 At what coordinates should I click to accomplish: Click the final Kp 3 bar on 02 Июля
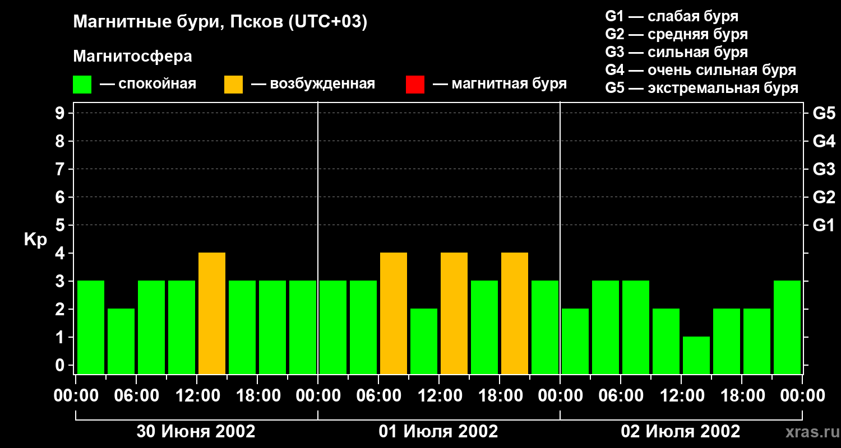click(x=787, y=327)
